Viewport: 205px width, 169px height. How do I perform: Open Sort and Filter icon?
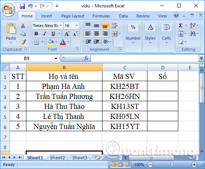click(x=193, y=25)
